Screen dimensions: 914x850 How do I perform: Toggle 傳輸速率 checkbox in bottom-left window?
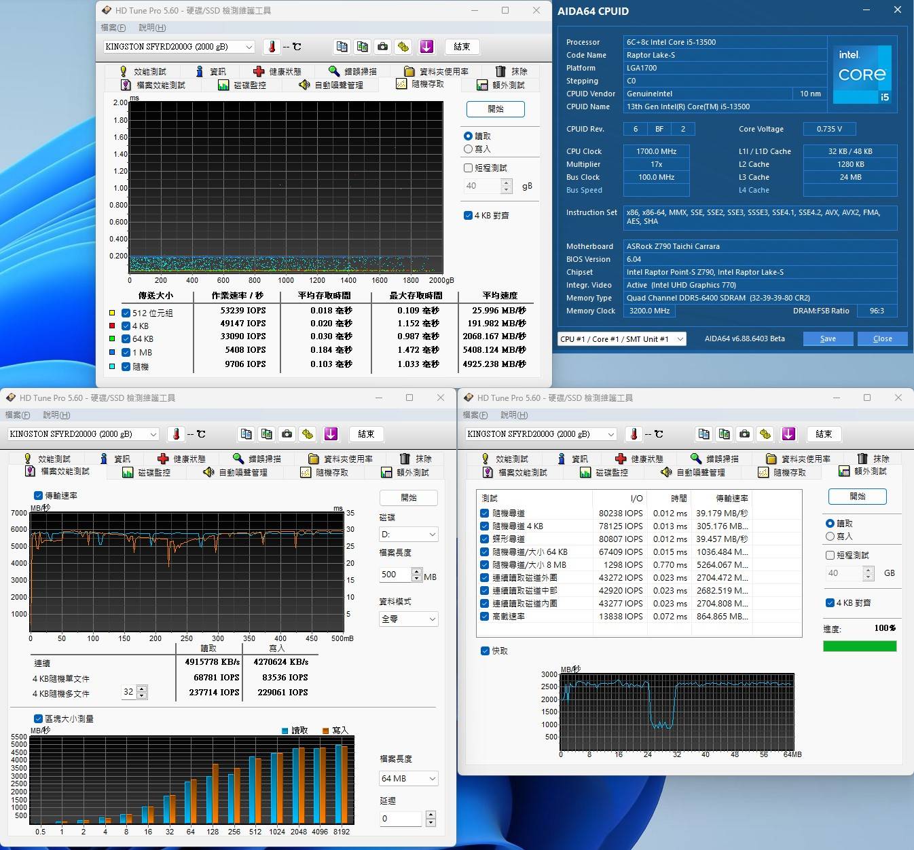pos(38,496)
